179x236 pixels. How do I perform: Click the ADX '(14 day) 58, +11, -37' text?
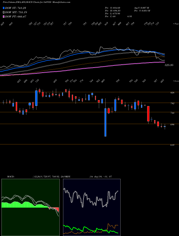(x=100, y=176)
